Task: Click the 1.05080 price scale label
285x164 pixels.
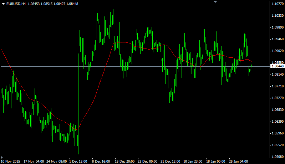Action: tap(278, 157)
